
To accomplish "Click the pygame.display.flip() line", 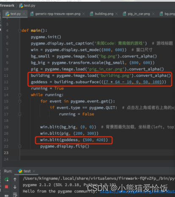I will point(65,146).
